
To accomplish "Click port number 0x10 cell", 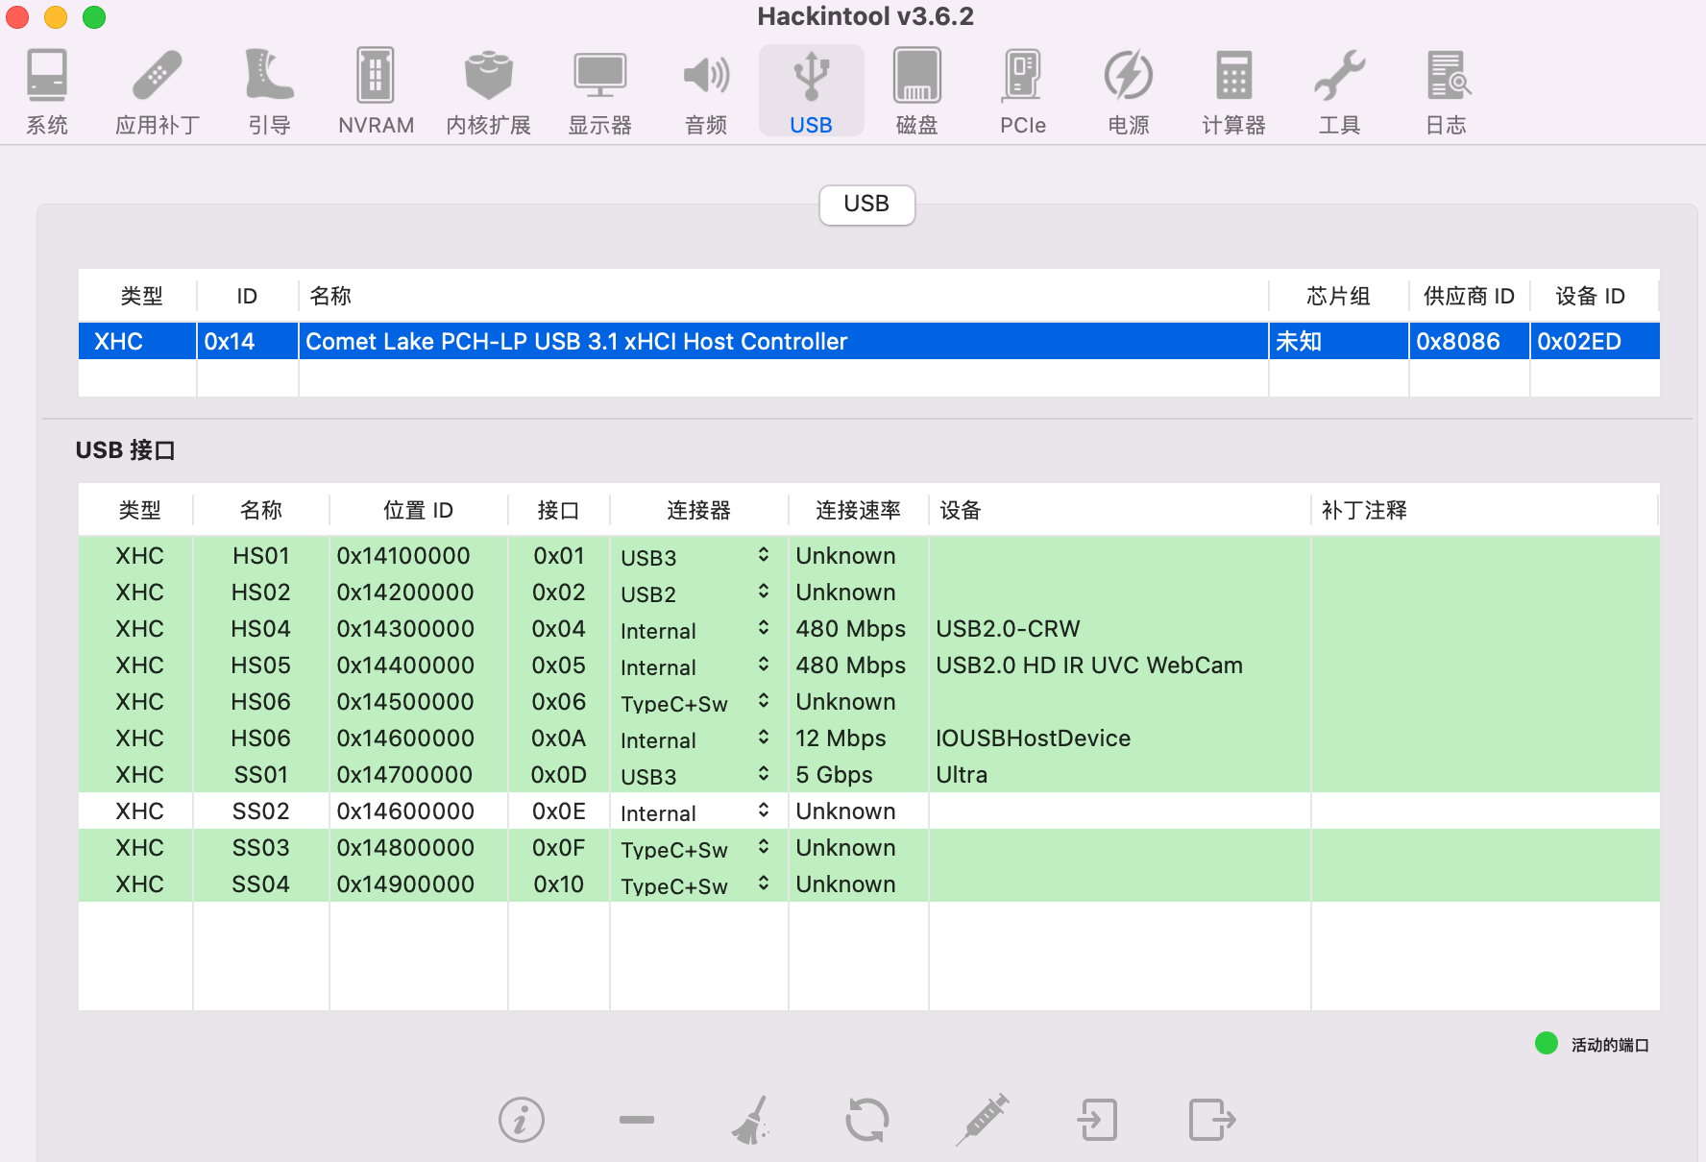I will (558, 884).
